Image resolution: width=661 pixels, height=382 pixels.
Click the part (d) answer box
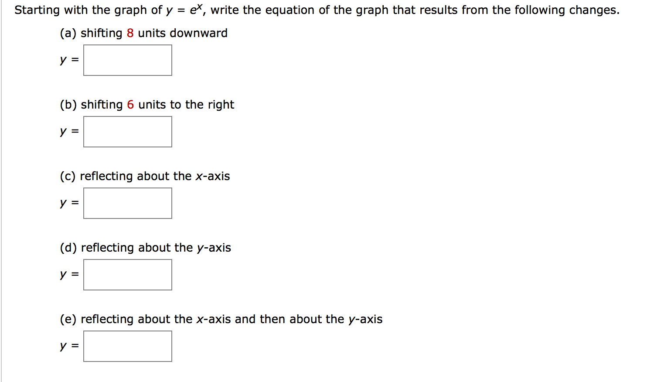pyautogui.click(x=128, y=275)
